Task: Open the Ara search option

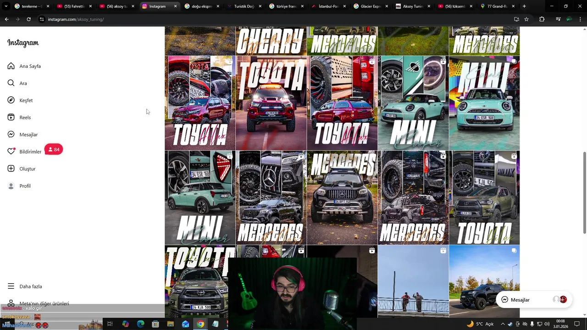Action: pyautogui.click(x=17, y=83)
